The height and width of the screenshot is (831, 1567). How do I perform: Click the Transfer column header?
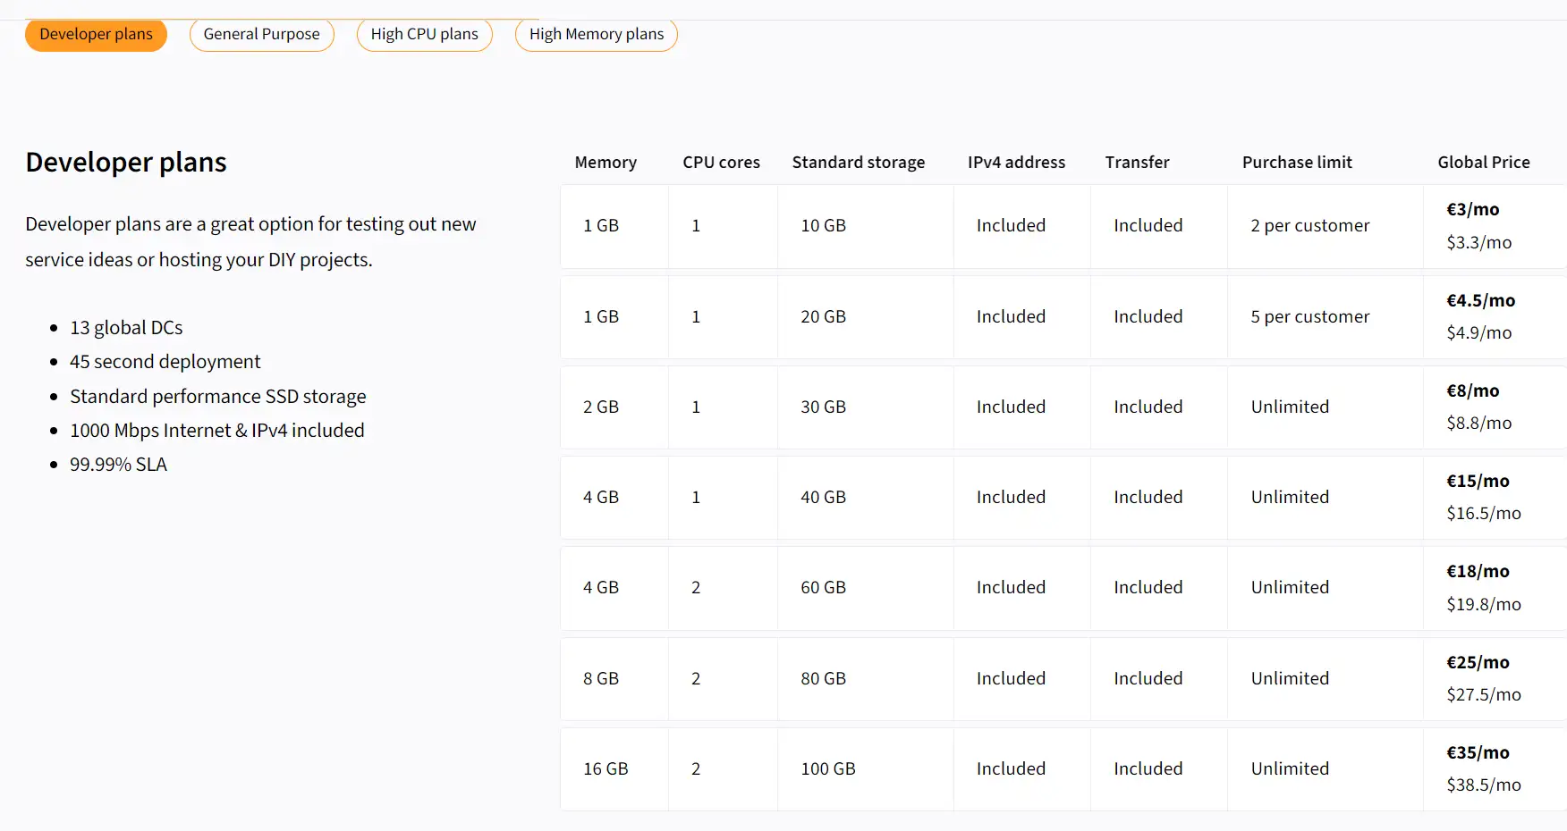(x=1137, y=163)
